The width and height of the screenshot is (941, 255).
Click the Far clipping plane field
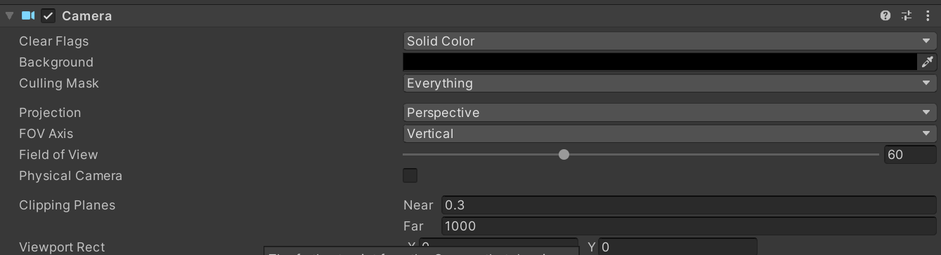click(689, 226)
